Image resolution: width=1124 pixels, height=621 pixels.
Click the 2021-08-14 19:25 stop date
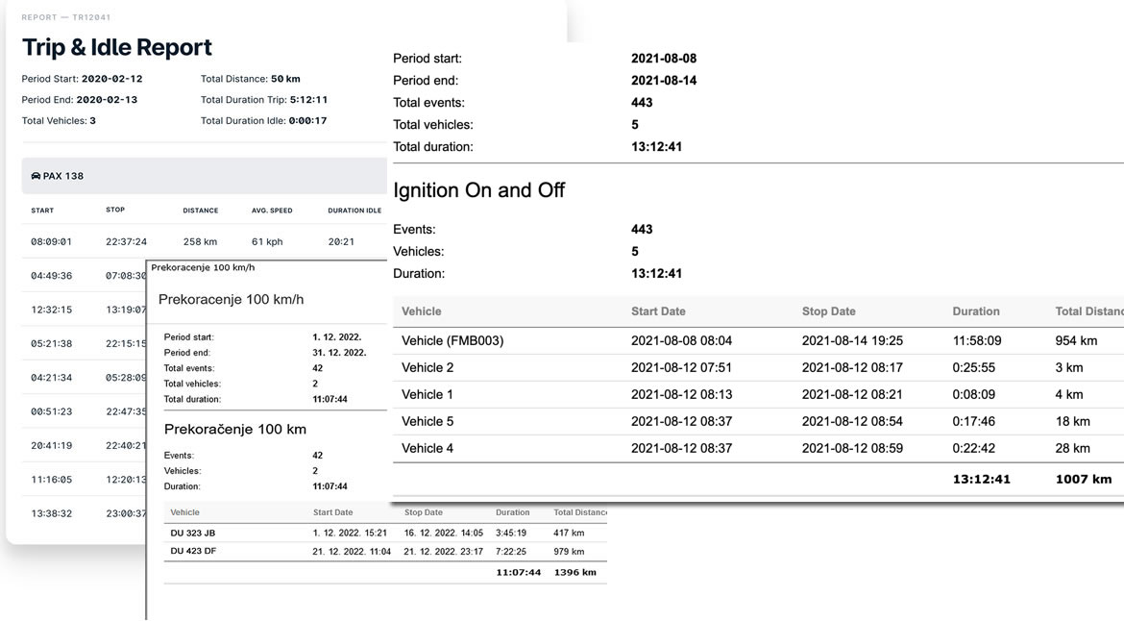coord(852,340)
